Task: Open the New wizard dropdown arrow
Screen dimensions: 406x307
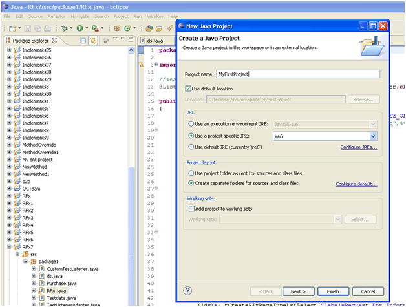Action: coord(19,28)
